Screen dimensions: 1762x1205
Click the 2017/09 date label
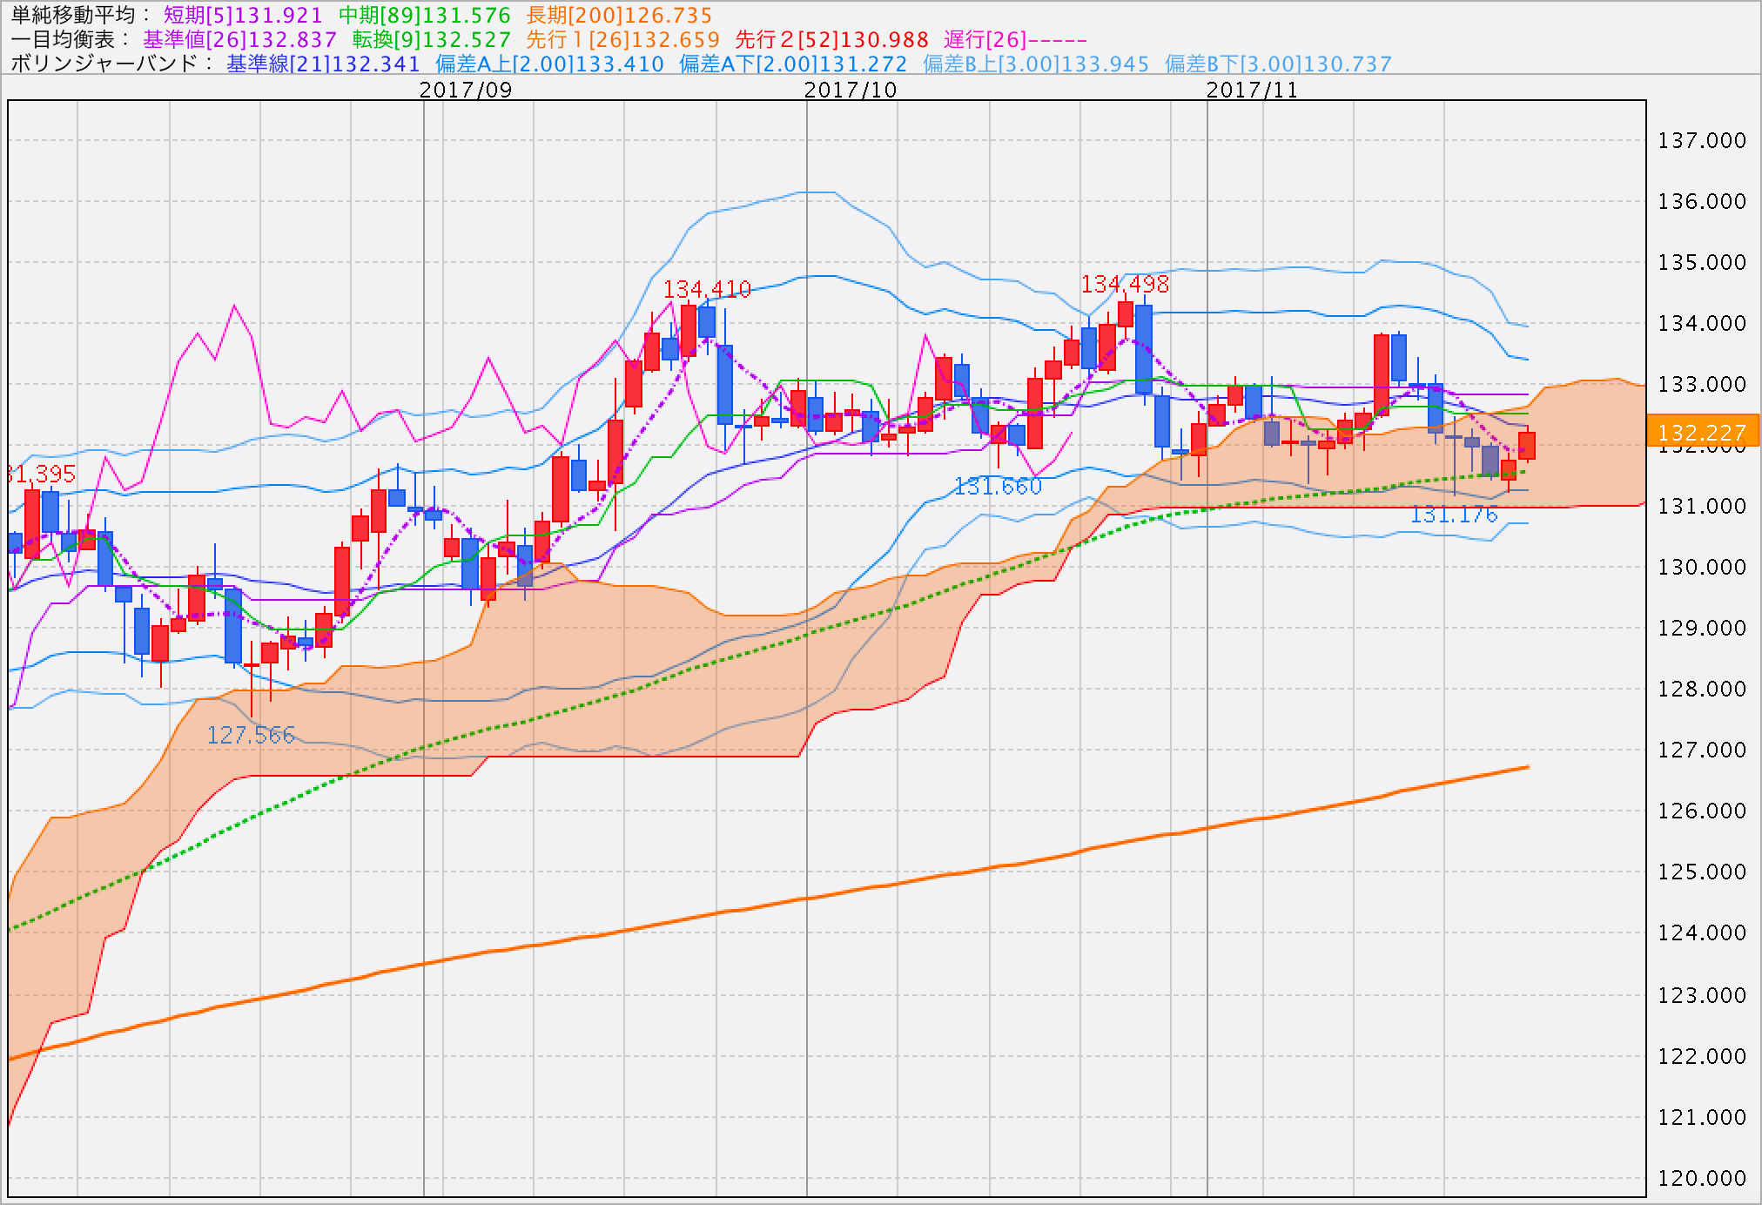[466, 90]
